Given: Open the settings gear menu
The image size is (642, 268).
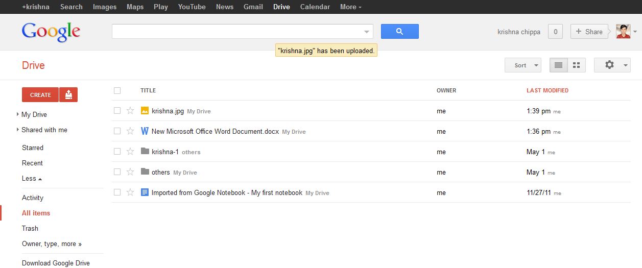Looking at the screenshot, I should click(x=612, y=65).
